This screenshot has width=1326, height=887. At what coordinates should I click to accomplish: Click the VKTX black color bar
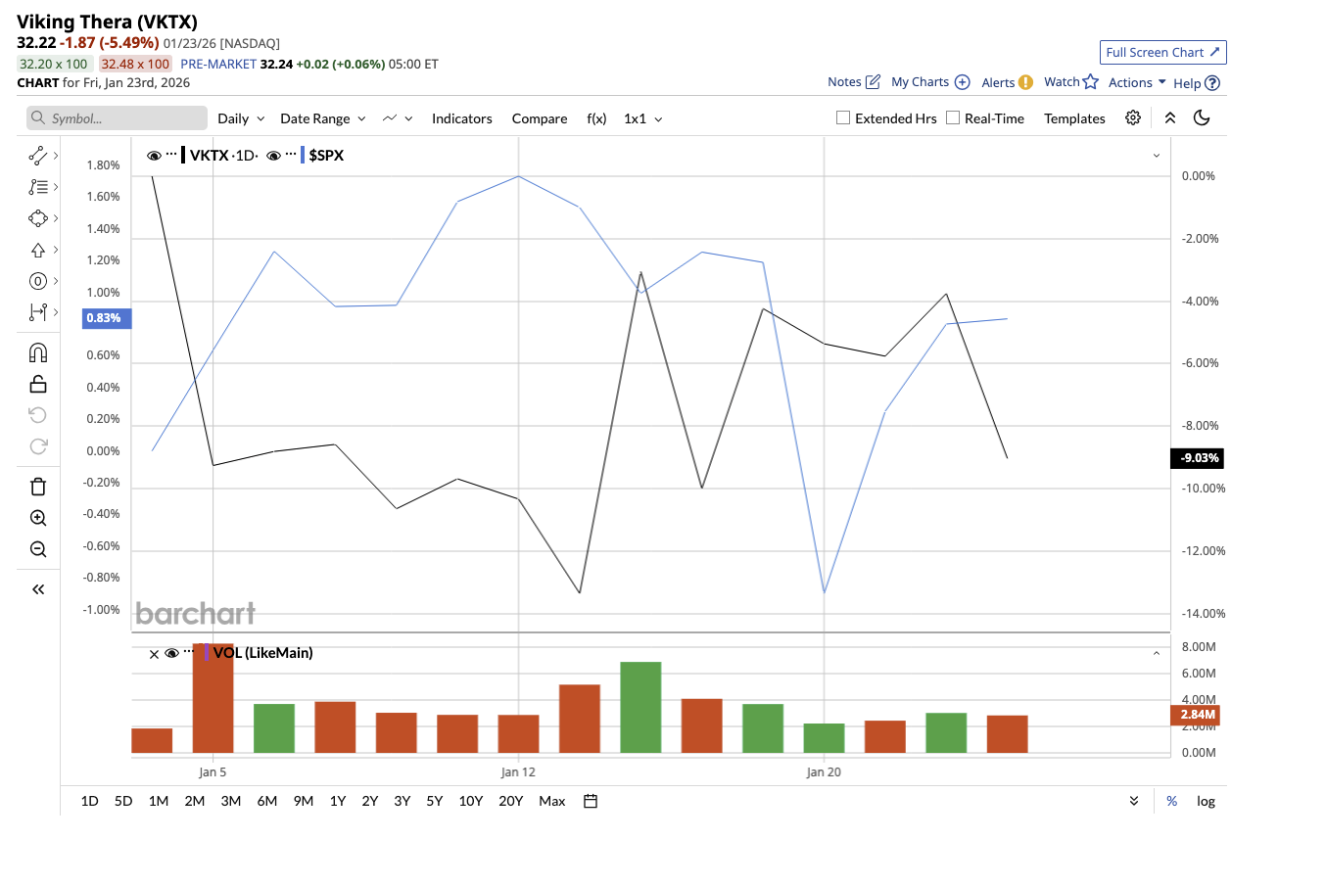pyautogui.click(x=183, y=156)
